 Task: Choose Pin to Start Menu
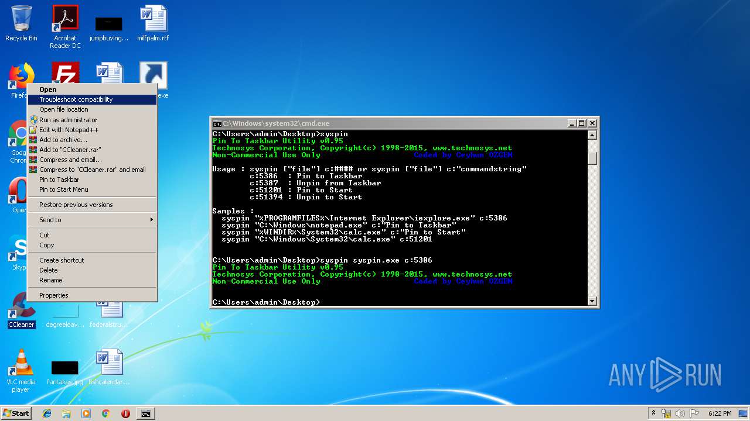[x=93, y=189]
